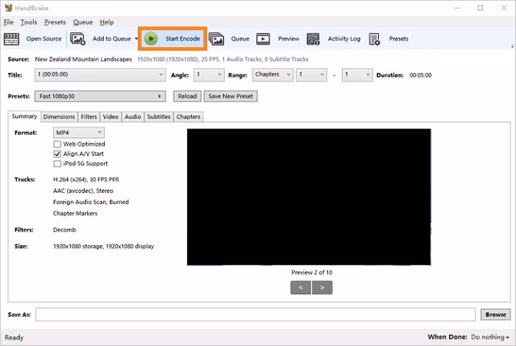
Task: Click the HandBrake app logo in title bar
Action: [x=8, y=8]
